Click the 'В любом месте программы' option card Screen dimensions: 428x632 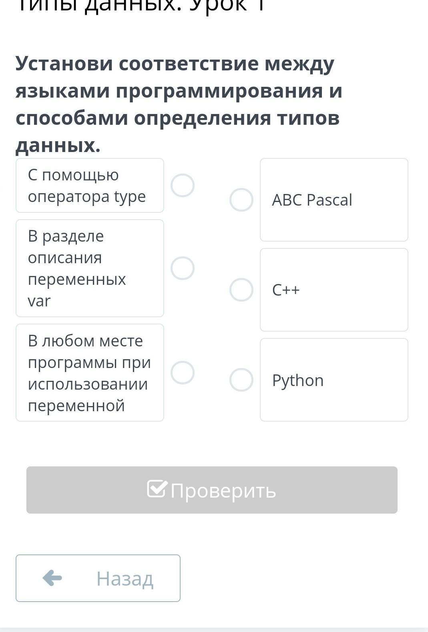click(90, 373)
